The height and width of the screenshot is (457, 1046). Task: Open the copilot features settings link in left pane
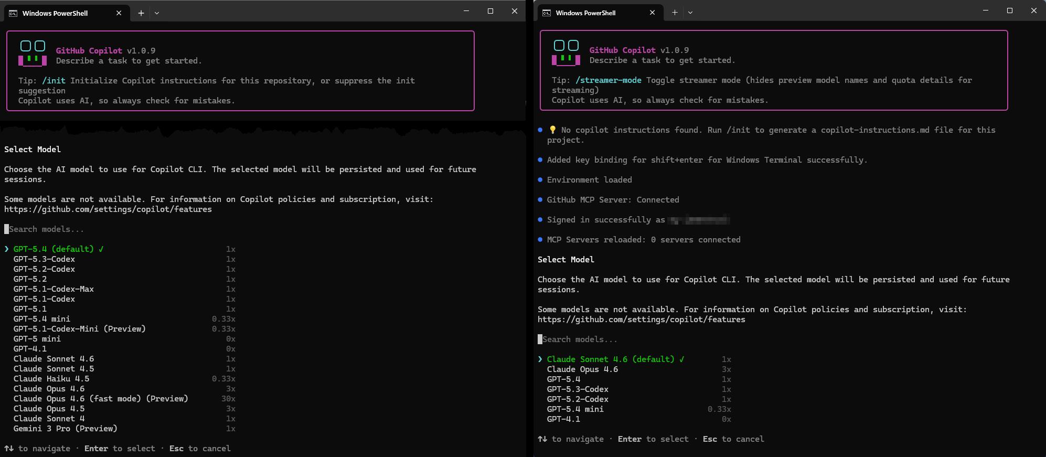tap(108, 209)
